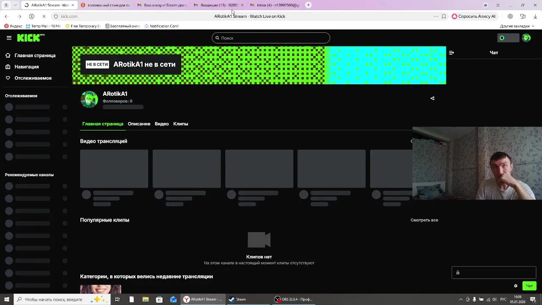Click Смотреть все for popular clips
Image resolution: width=542 pixels, height=305 pixels.
point(424,220)
